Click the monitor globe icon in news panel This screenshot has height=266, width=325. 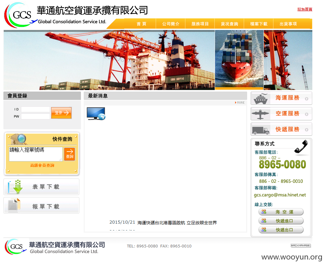pyautogui.click(x=96, y=114)
